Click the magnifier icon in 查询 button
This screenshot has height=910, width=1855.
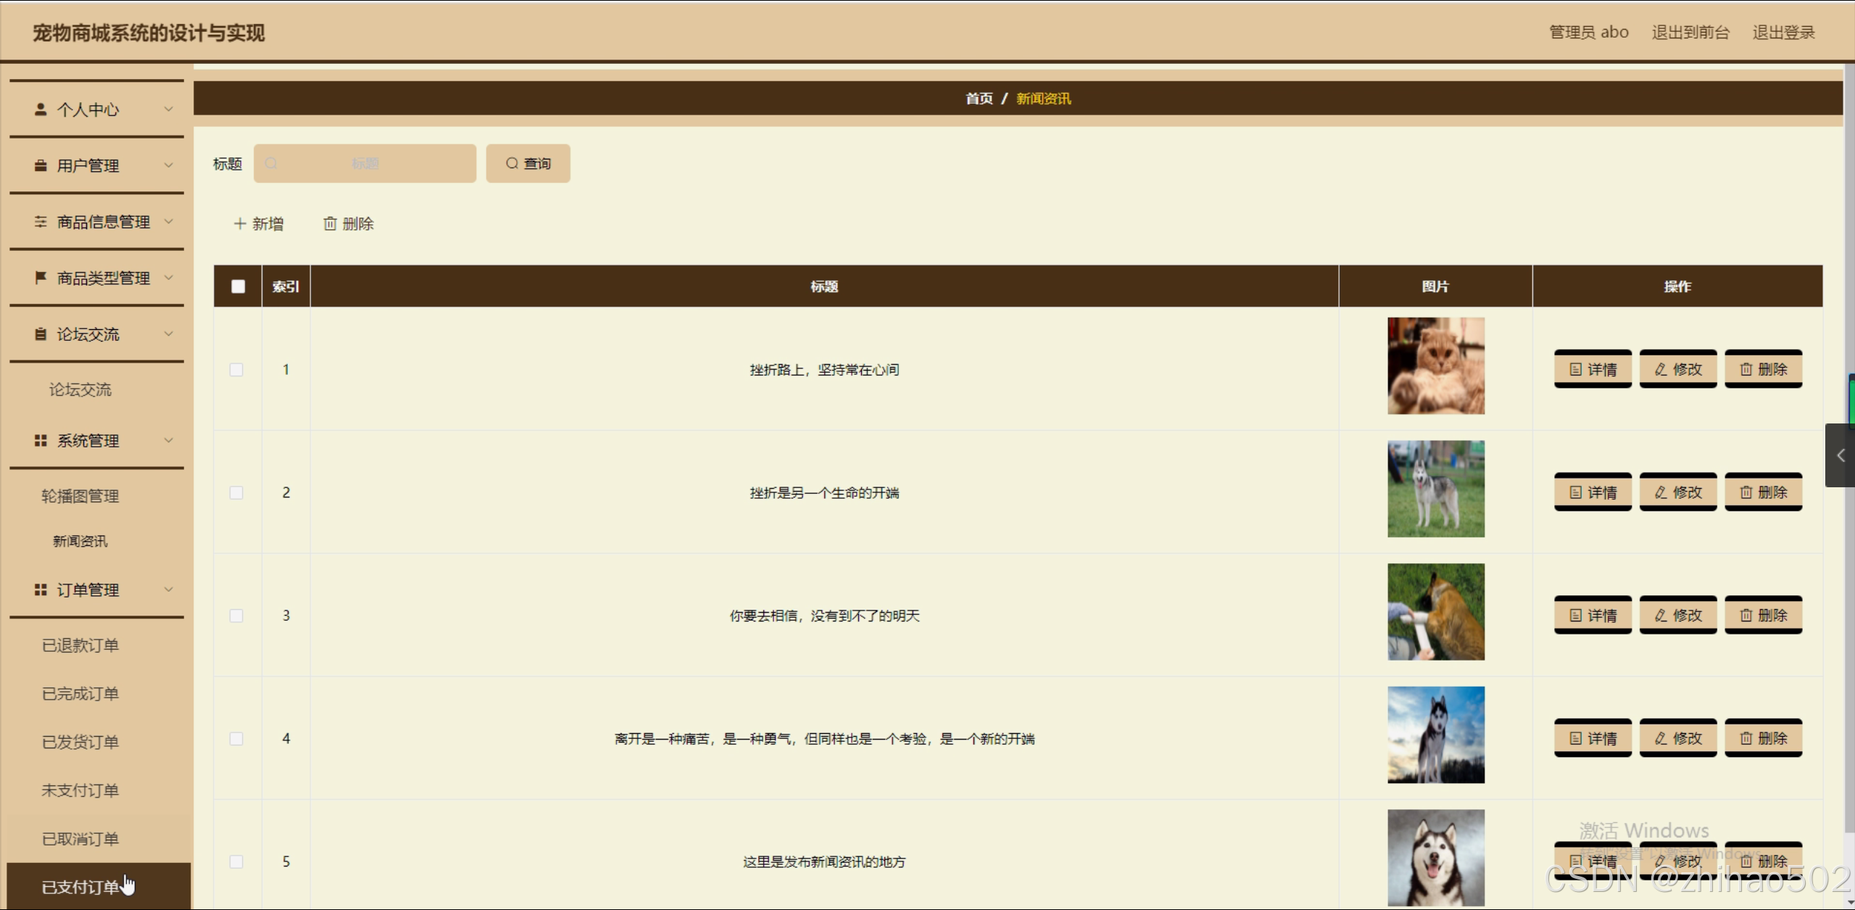[x=512, y=164]
